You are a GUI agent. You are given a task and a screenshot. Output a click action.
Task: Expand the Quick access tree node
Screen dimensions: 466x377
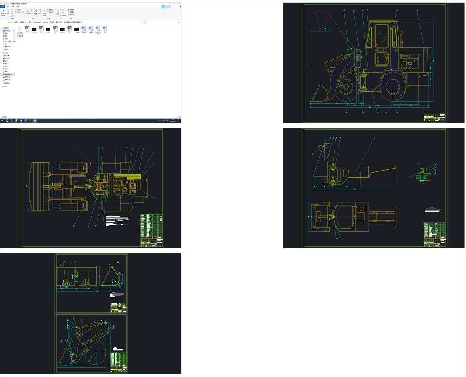tap(1, 28)
